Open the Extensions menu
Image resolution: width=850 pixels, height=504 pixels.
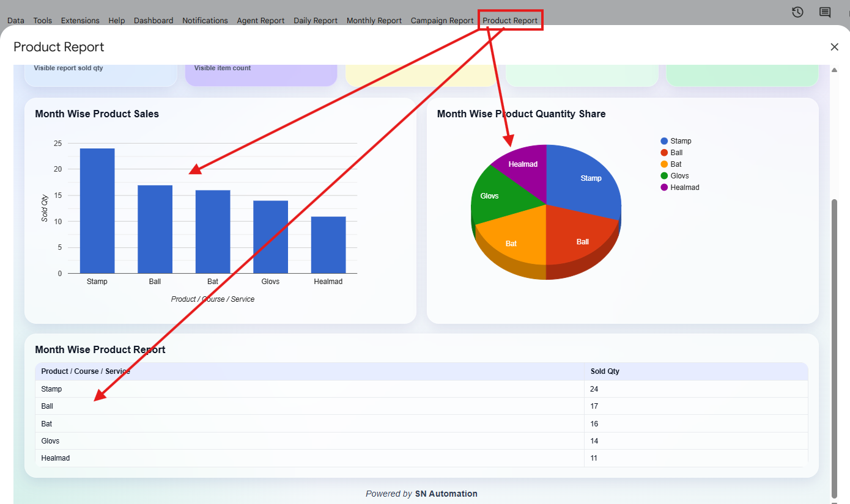[x=80, y=20]
